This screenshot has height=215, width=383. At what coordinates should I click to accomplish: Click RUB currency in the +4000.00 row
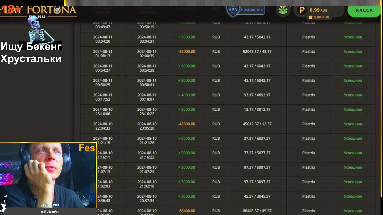tap(216, 95)
